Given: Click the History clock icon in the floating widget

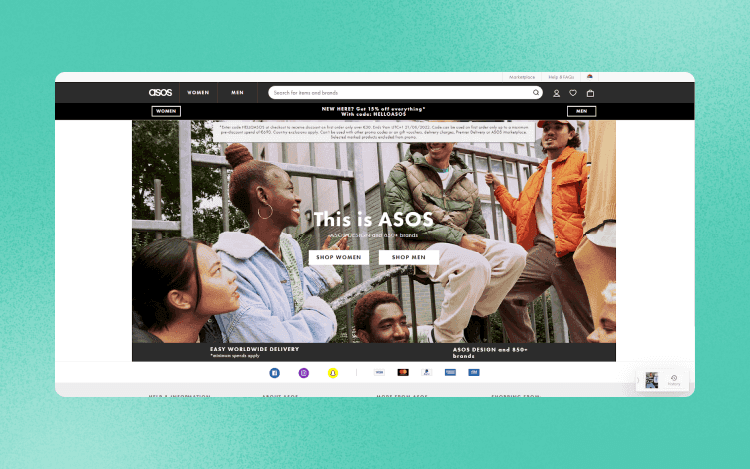Looking at the screenshot, I should click(x=674, y=378).
